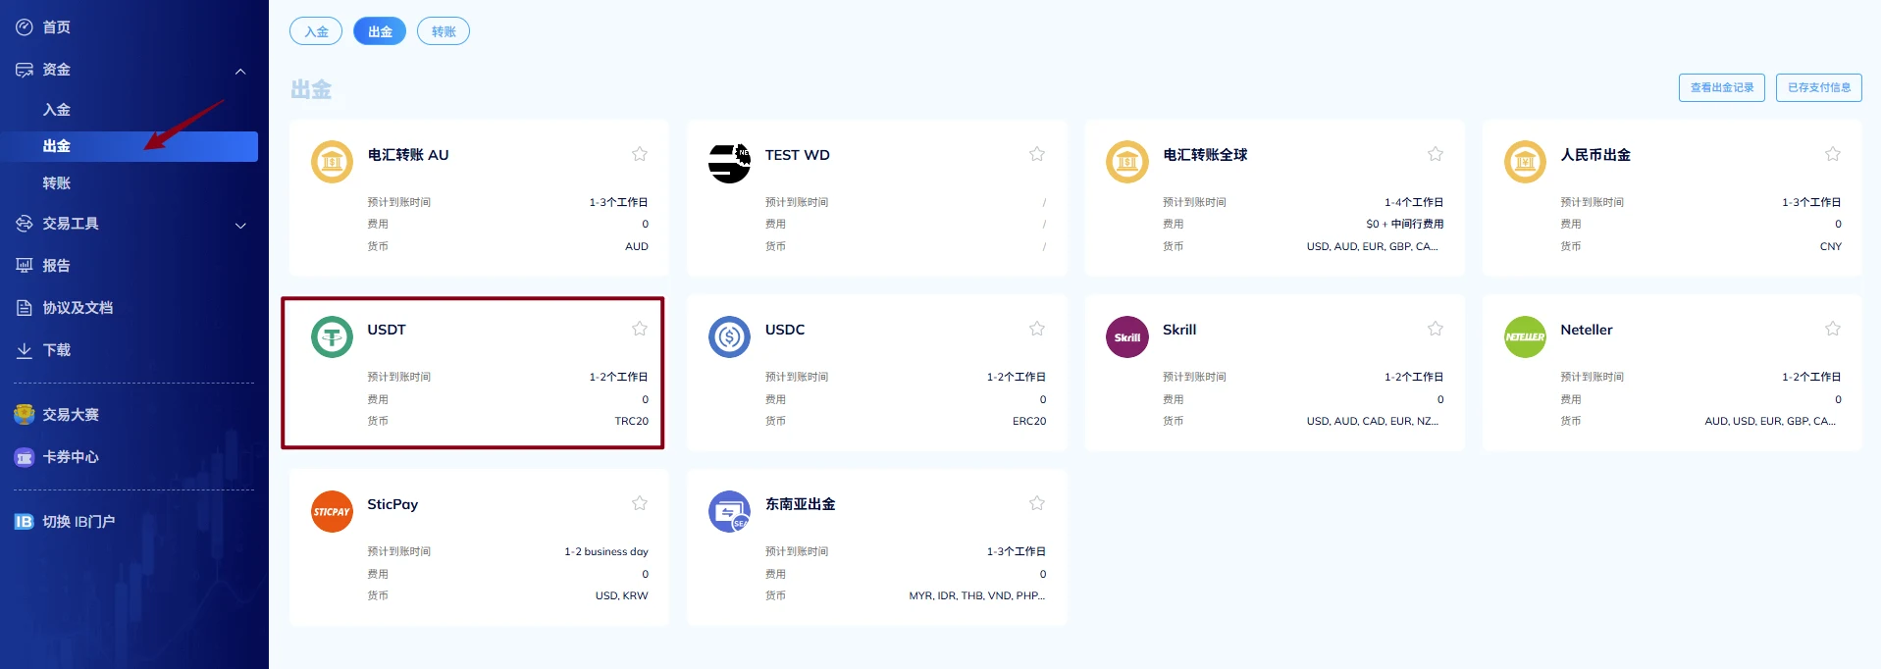Select the 电汇转账 AU card title

click(x=408, y=155)
